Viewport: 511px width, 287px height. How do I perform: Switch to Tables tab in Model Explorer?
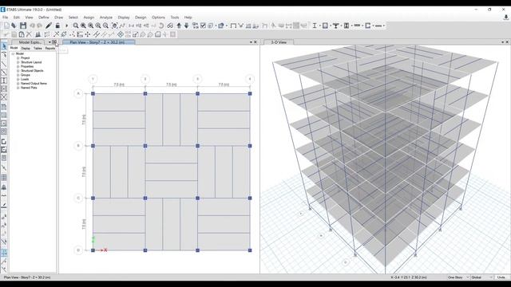(38, 48)
